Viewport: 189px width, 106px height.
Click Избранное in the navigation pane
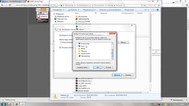(x=60, y=14)
